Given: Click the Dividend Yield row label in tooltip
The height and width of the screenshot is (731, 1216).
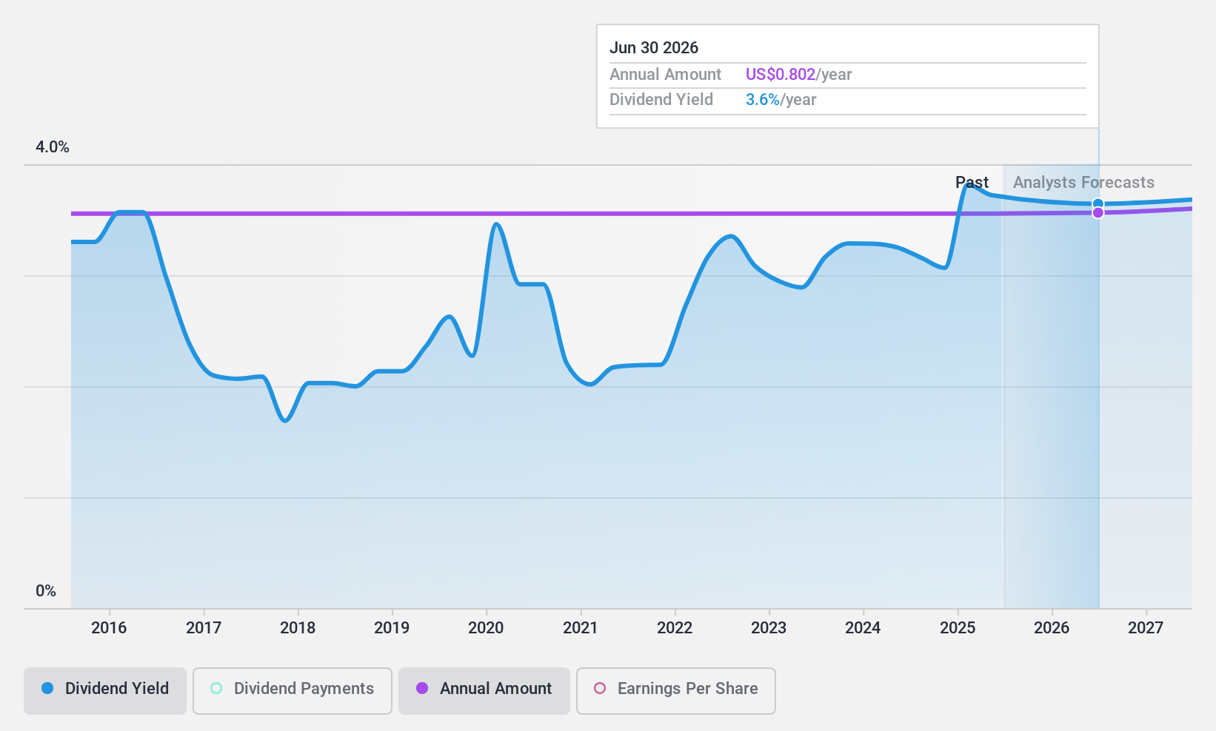Looking at the screenshot, I should point(661,100).
